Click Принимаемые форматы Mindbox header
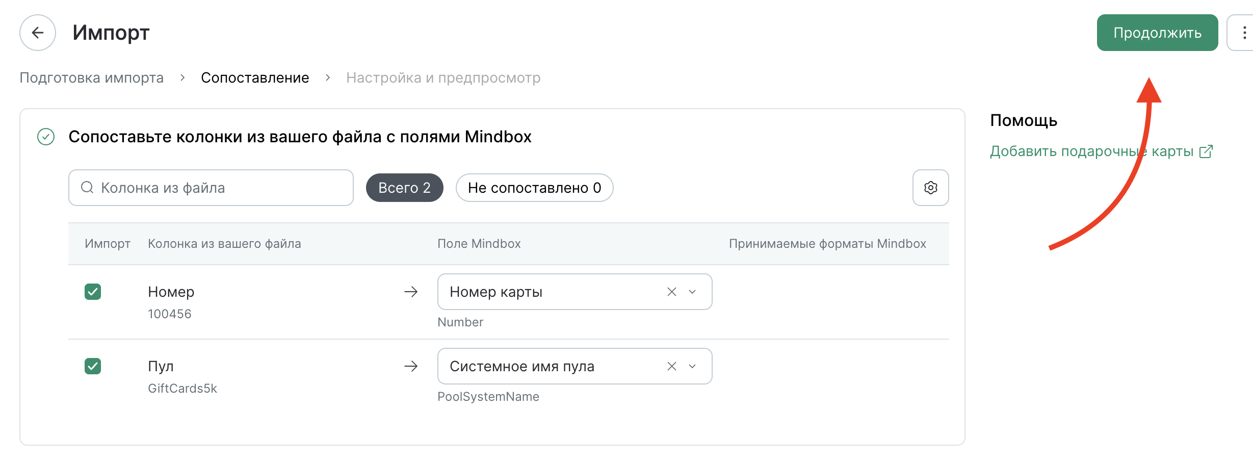This screenshot has height=461, width=1253. 827,244
